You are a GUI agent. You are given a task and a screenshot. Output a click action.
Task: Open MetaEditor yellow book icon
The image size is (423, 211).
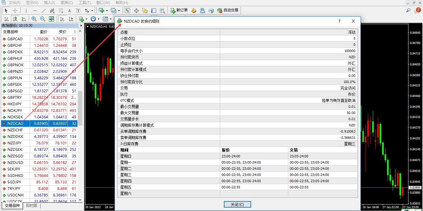tap(194, 11)
